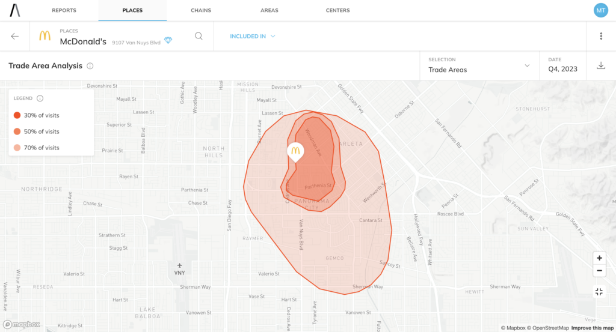This screenshot has width=616, height=332.
Task: Click the Cantara St street label
Action: click(371, 220)
